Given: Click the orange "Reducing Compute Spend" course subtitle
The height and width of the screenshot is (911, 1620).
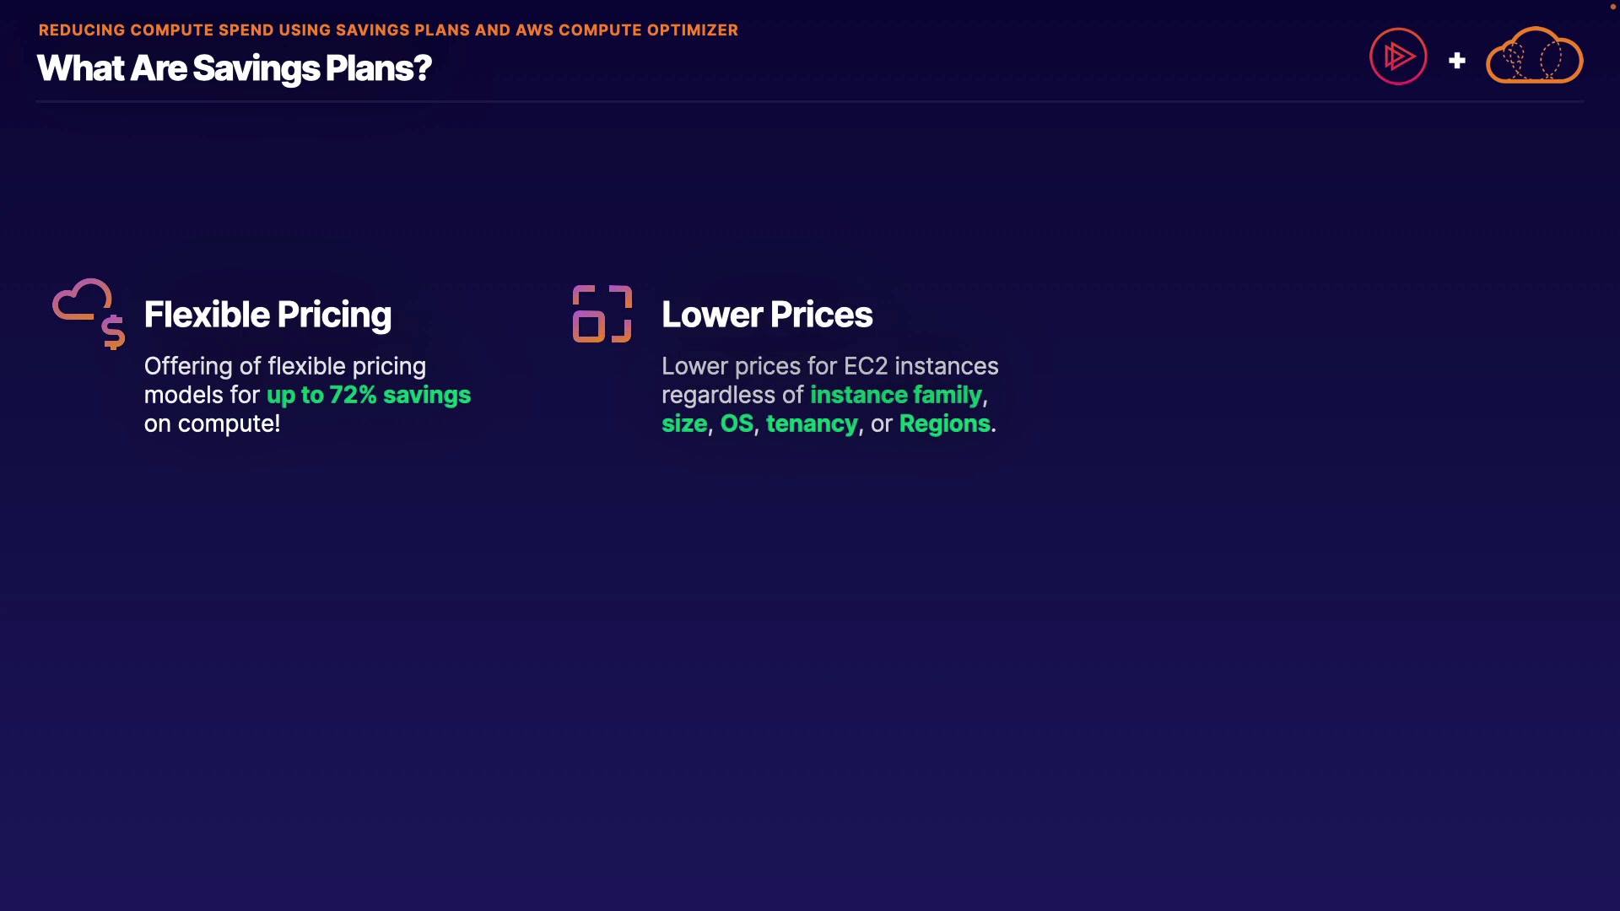Looking at the screenshot, I should click(388, 30).
